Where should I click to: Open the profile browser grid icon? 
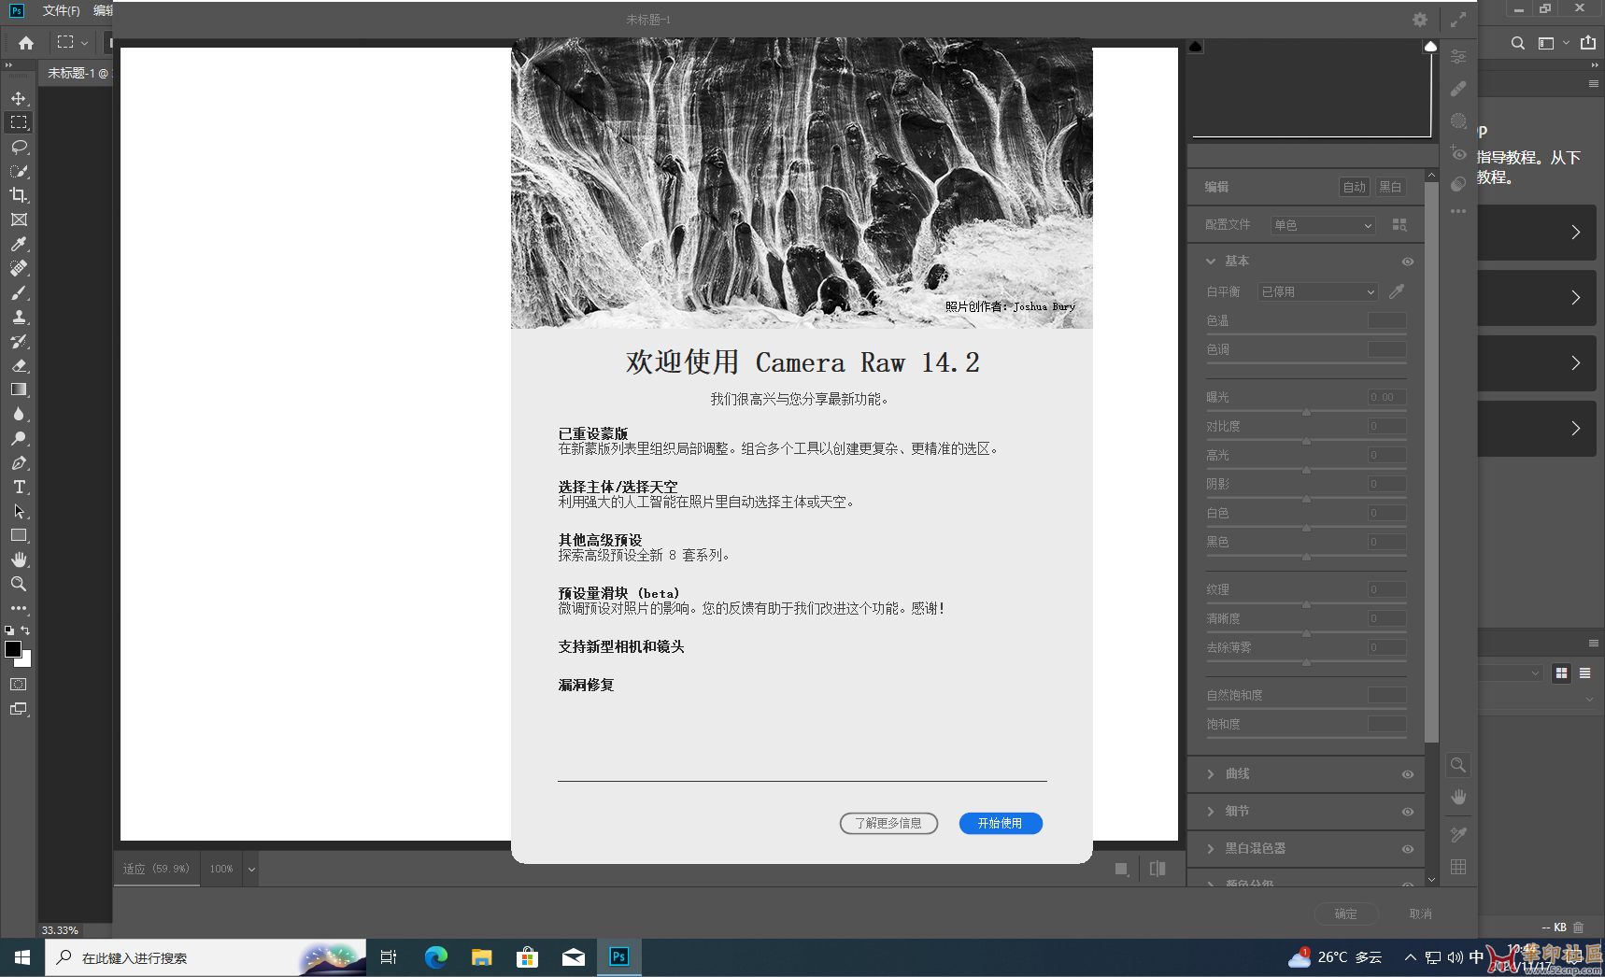coord(1399,224)
